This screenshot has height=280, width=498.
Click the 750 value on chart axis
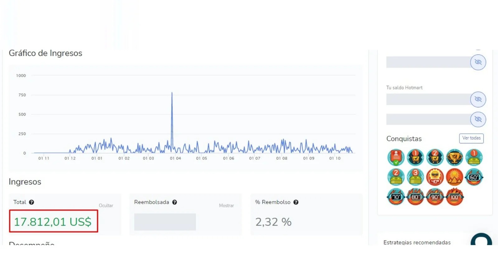22,95
